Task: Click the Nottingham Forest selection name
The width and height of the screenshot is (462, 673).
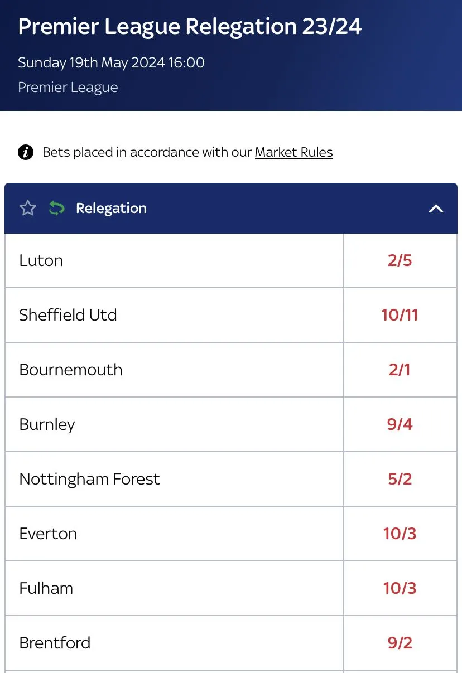Action: coord(89,479)
